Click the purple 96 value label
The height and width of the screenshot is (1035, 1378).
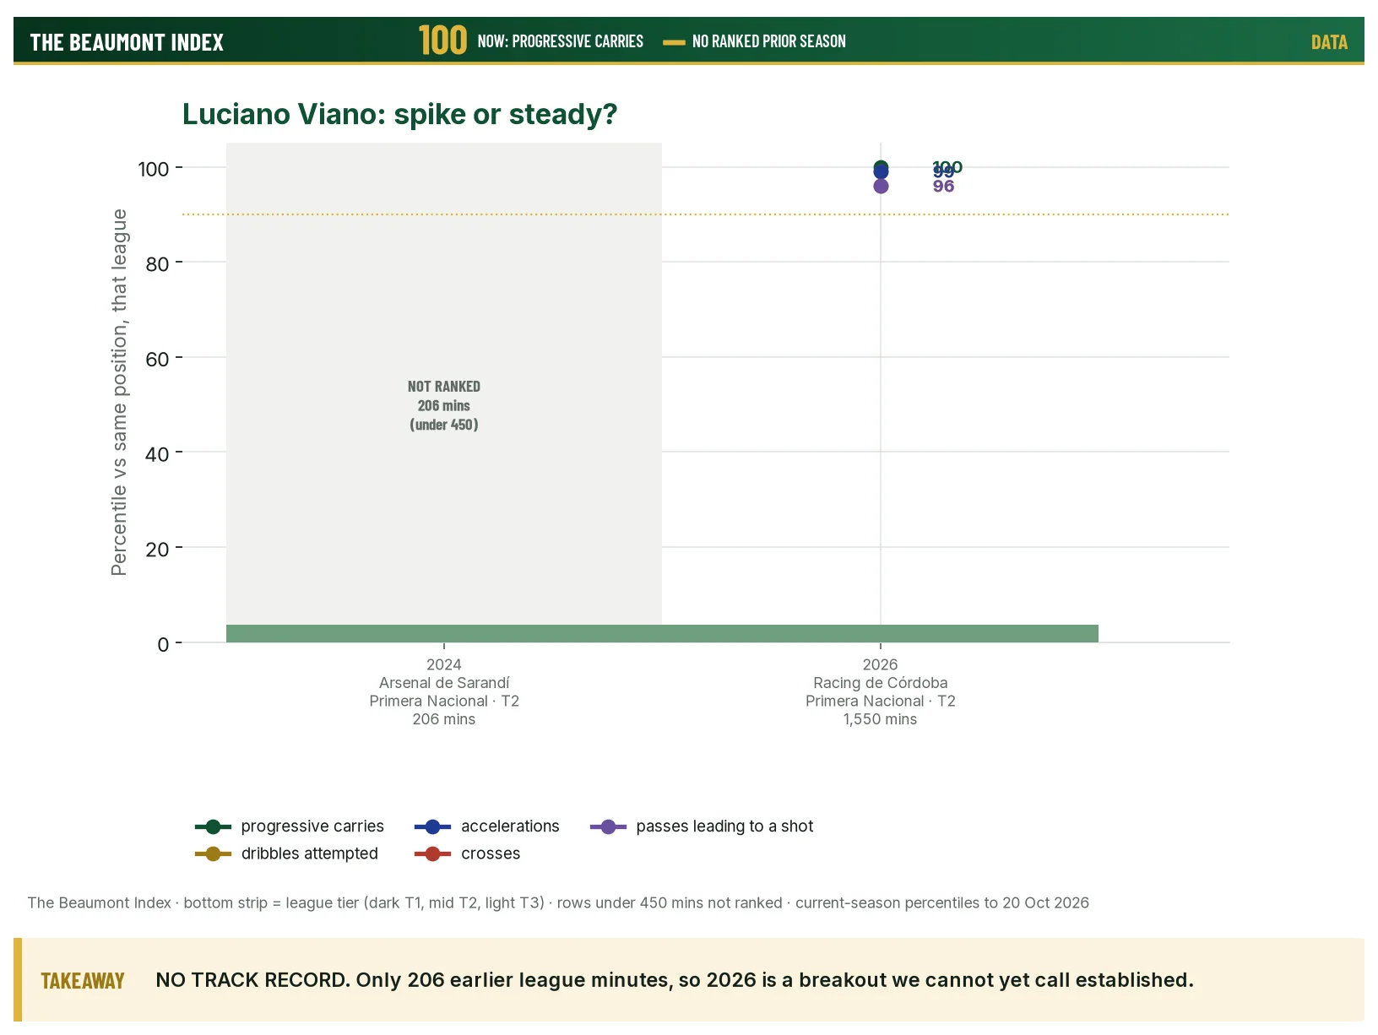pos(943,186)
